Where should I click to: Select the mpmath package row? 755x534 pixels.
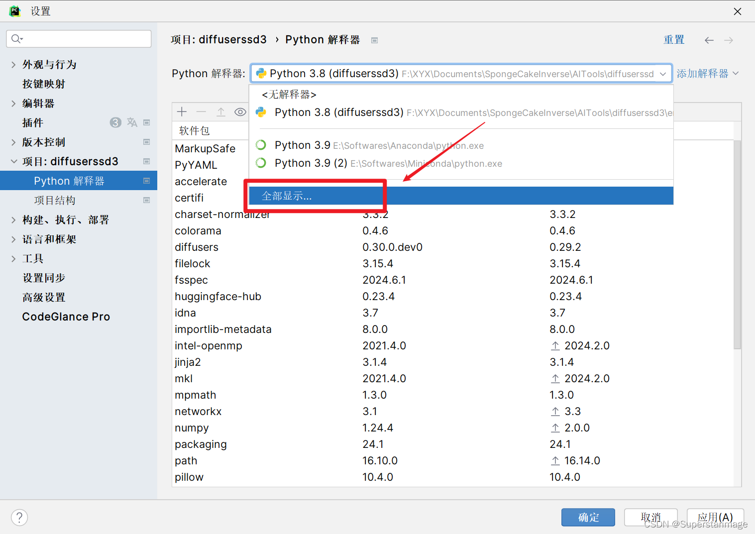coord(453,395)
